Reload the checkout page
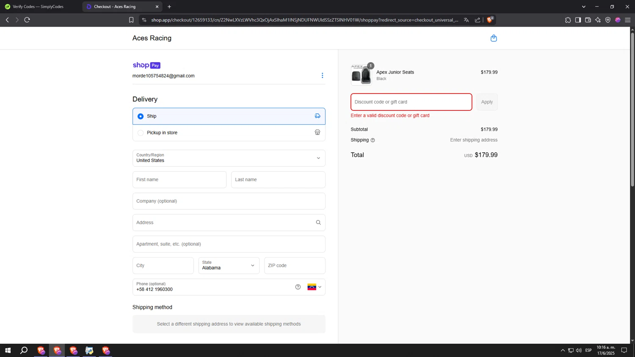Screen dimensions: 635x357 pyautogui.click(x=27, y=20)
